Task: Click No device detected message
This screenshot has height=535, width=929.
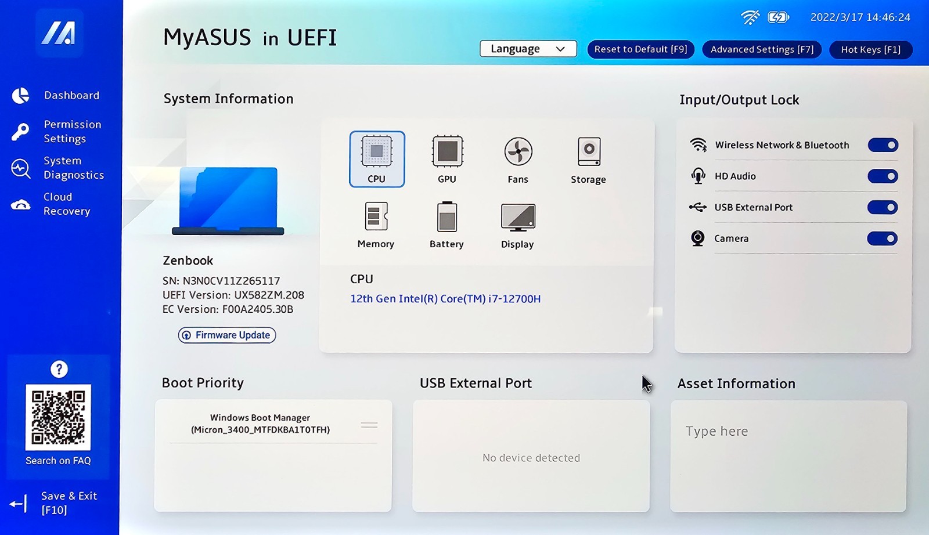Action: [x=531, y=458]
